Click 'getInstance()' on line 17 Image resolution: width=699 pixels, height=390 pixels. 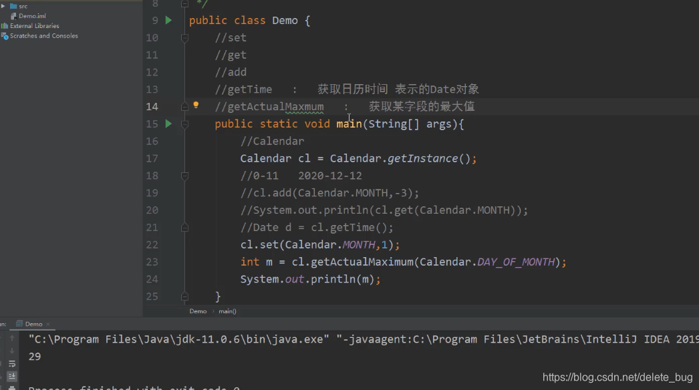[429, 159]
